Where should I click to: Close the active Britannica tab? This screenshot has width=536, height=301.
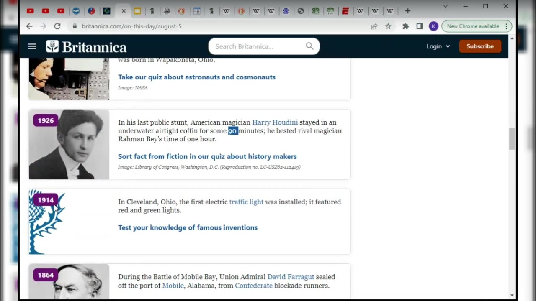[124, 11]
